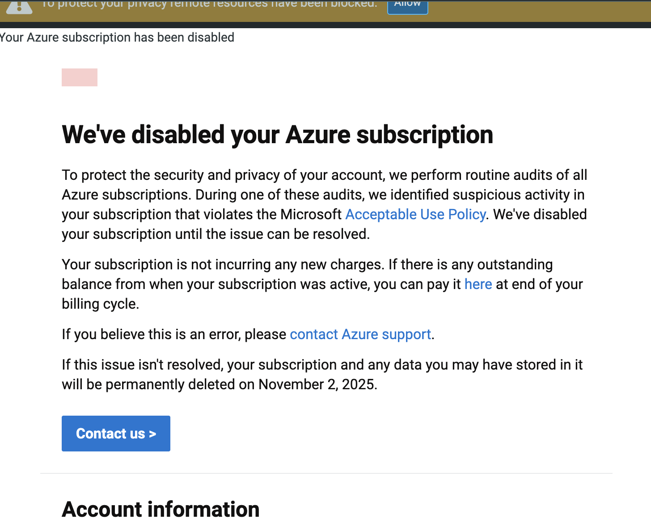The width and height of the screenshot is (651, 519).
Task: Click the warning triangle icon in privacy banner
Action: 19,6
